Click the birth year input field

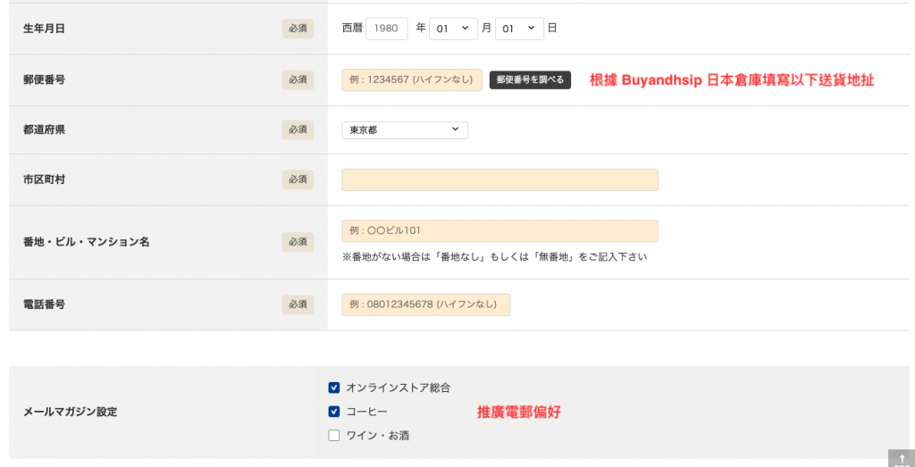[386, 29]
